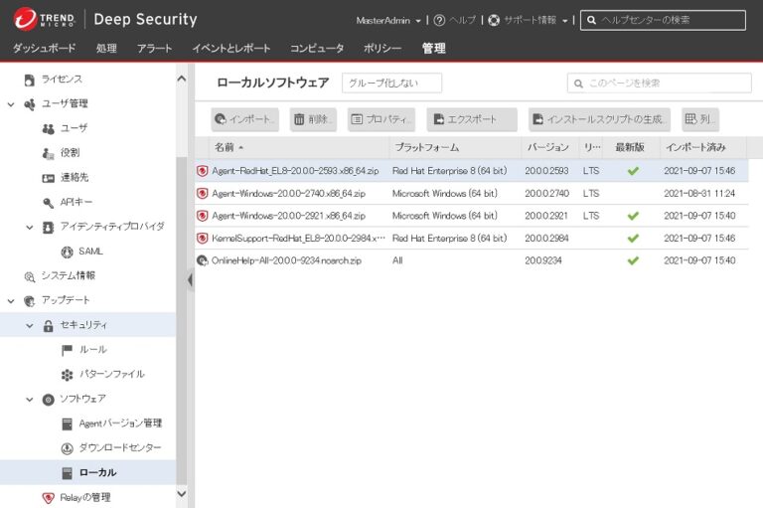Open the ダッシュボード menu
Image resolution: width=763 pixels, height=508 pixels.
45,49
